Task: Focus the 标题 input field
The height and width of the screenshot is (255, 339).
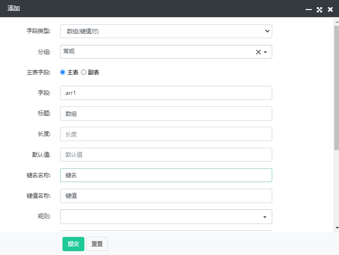Action: click(x=166, y=113)
